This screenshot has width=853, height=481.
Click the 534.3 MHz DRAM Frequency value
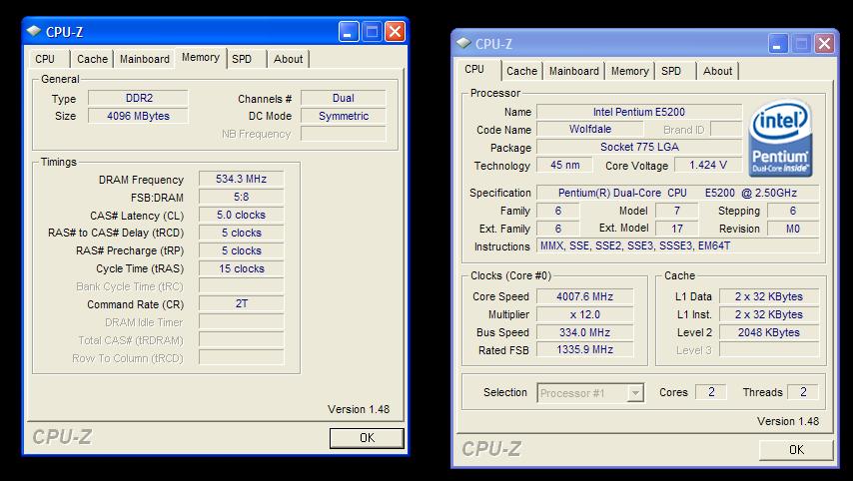click(x=241, y=179)
